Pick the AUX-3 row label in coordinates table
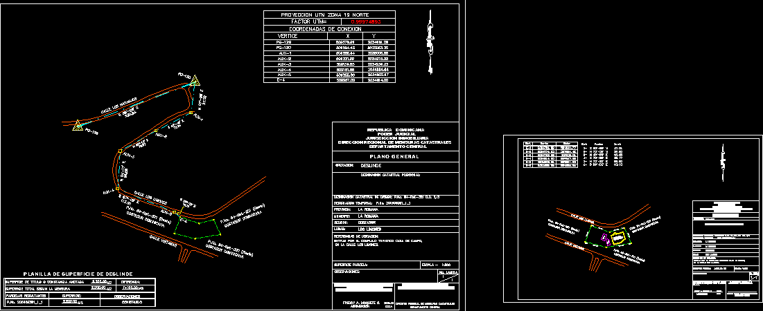Screen dimensions: 763x311 pos(283,64)
